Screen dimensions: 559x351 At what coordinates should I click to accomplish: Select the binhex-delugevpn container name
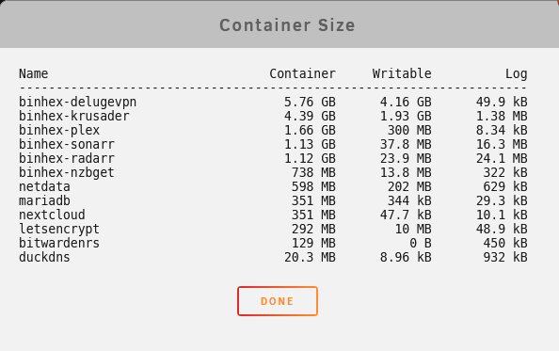pos(77,102)
